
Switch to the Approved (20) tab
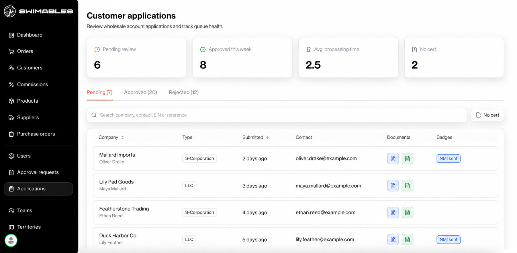click(x=140, y=92)
